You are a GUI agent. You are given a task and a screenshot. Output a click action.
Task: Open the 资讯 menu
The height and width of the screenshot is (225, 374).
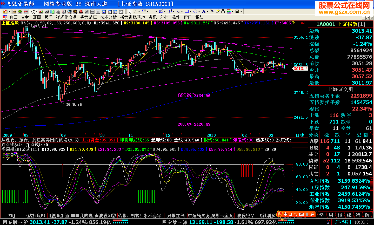click(152, 17)
